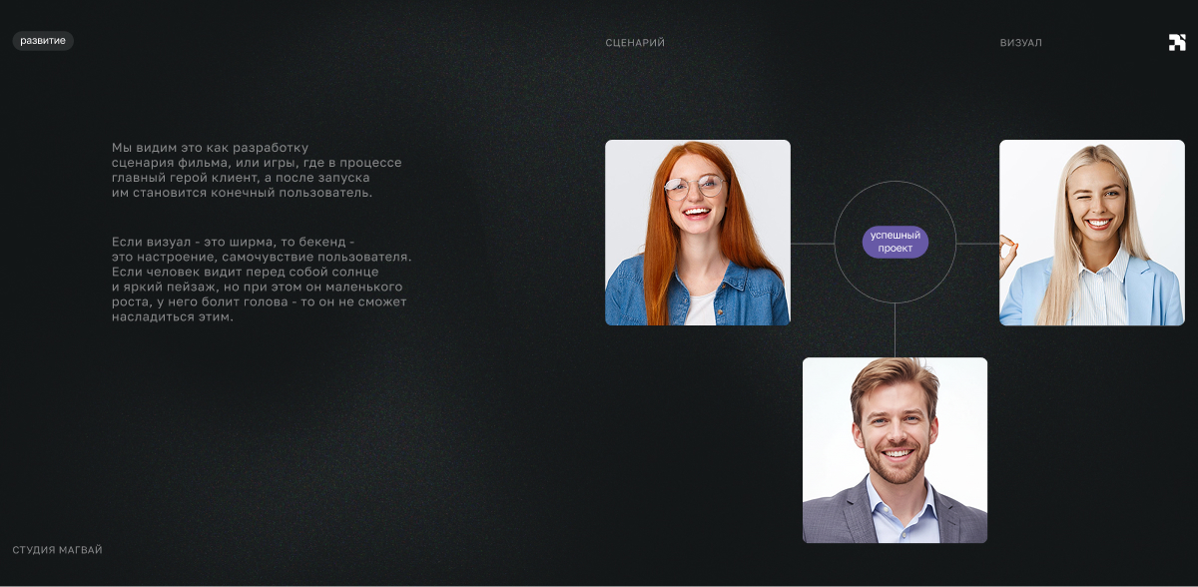Click the vertical connector line above the man's photo
The width and height of the screenshot is (1198, 587).
(x=896, y=330)
